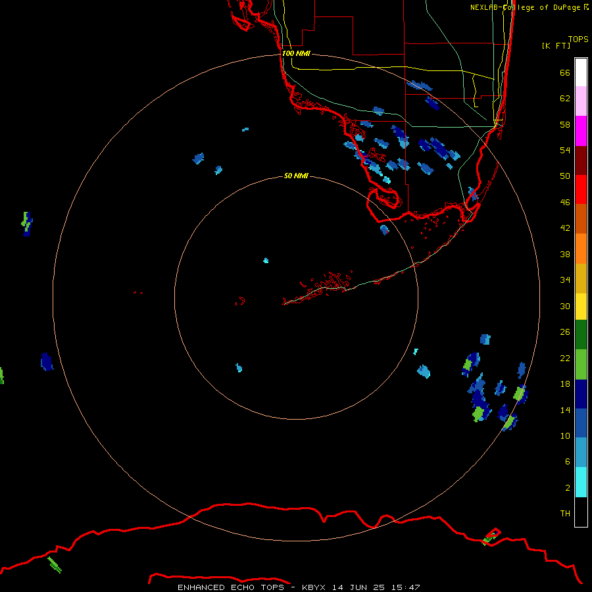
Task: Click the dark green 26 kft swatch
Action: [x=581, y=335]
